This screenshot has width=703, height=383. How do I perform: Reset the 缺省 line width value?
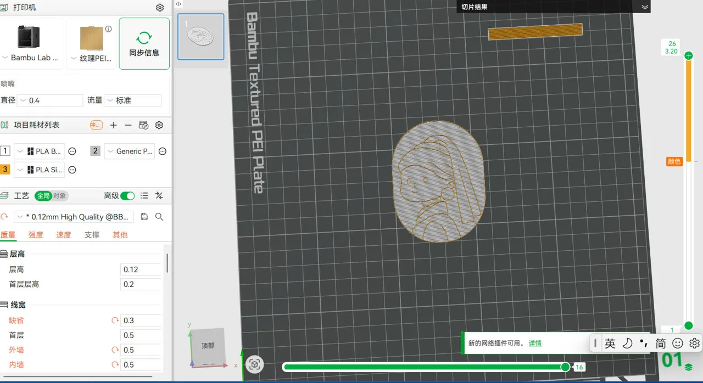[115, 320]
